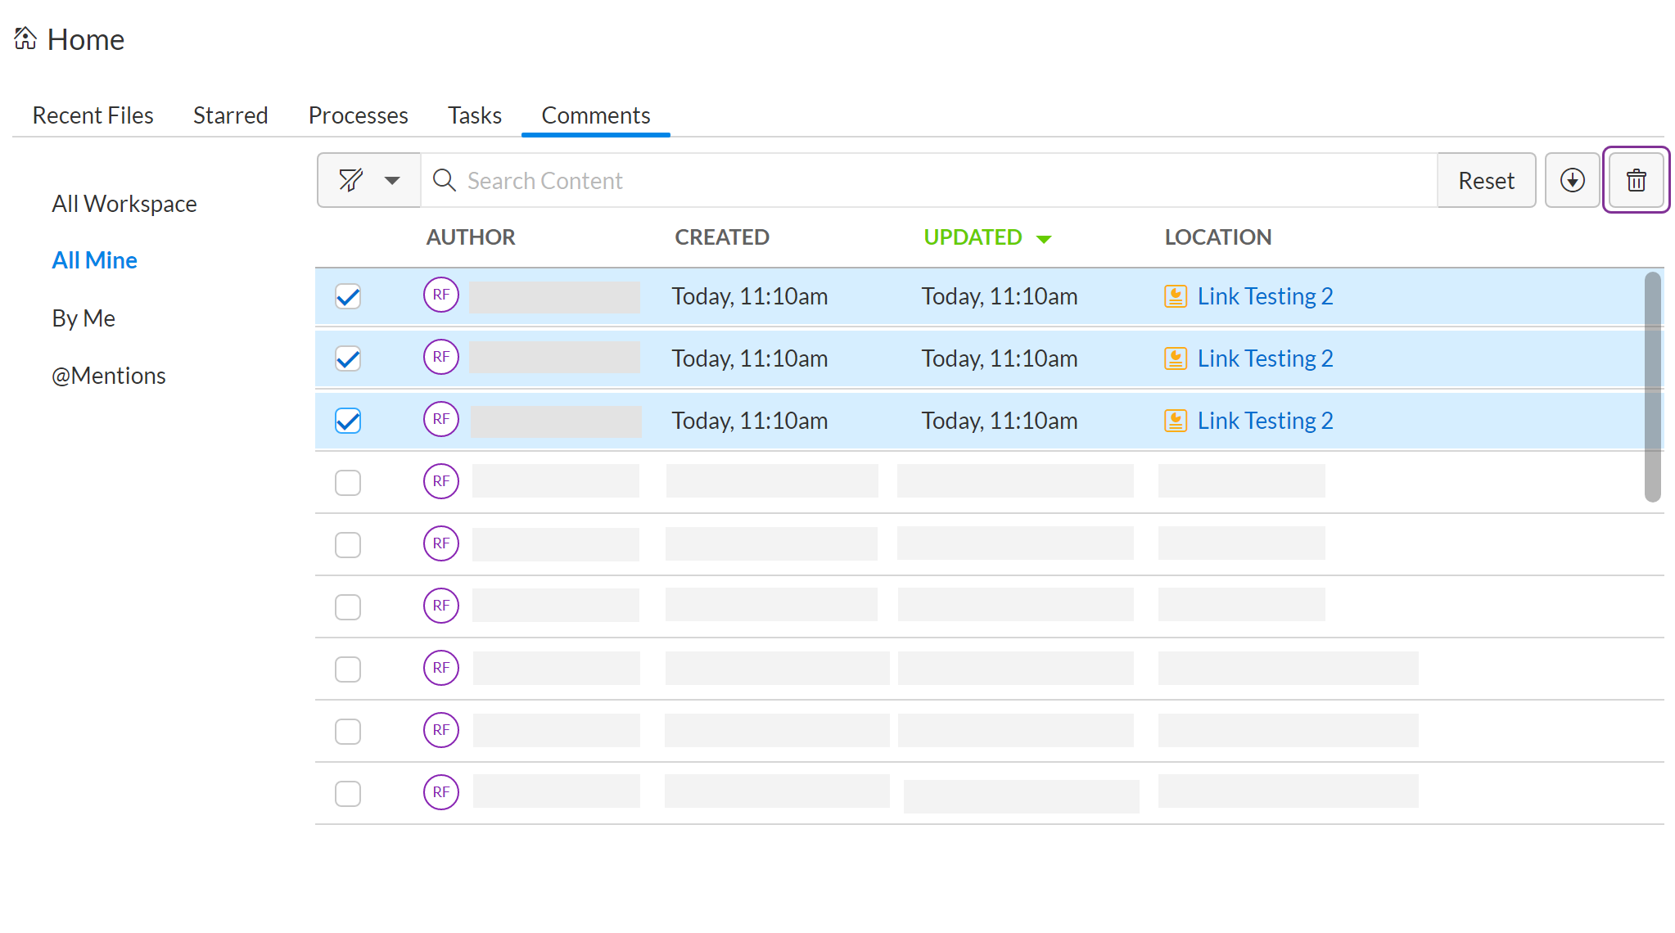Check the fourth row's empty checkbox
This screenshot has width=1675, height=933.
point(348,483)
